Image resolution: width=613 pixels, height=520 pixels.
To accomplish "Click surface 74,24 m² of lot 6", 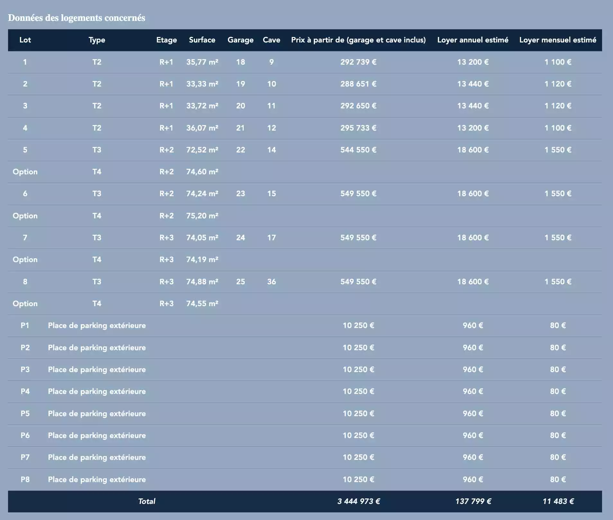I will coord(202,194).
